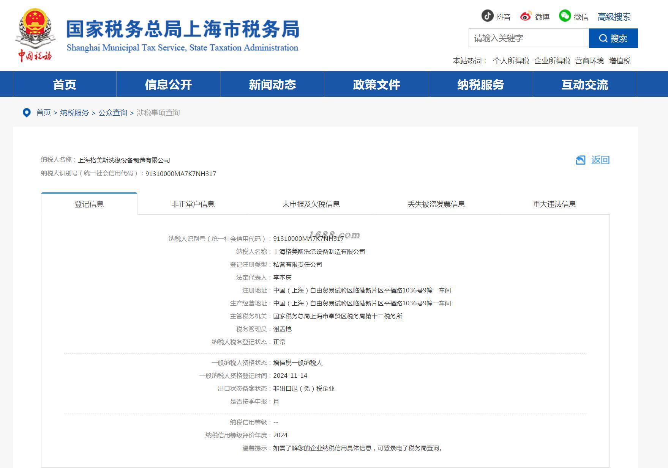668x468 pixels.
Task: Click 公众查询 in the breadcrumb
Action: [113, 113]
